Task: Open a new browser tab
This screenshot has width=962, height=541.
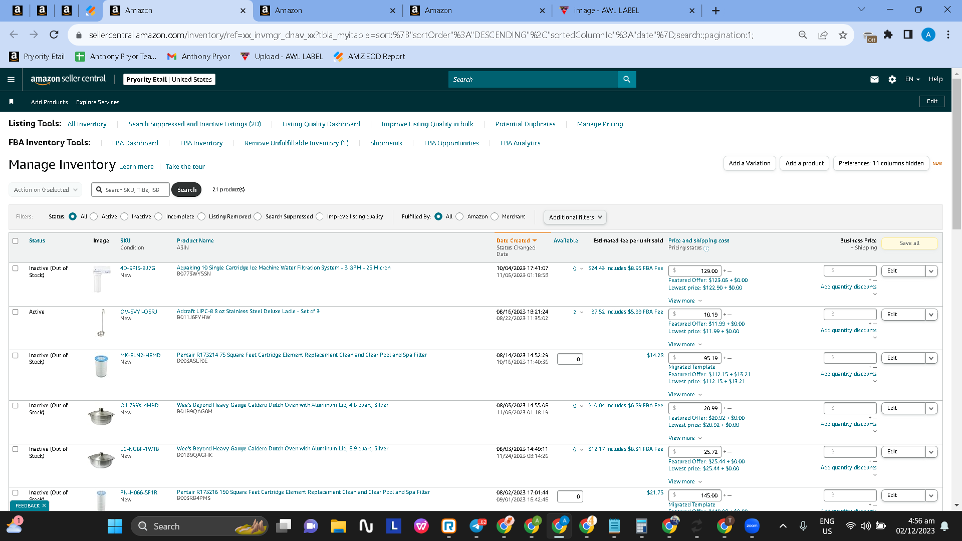Action: [x=715, y=11]
